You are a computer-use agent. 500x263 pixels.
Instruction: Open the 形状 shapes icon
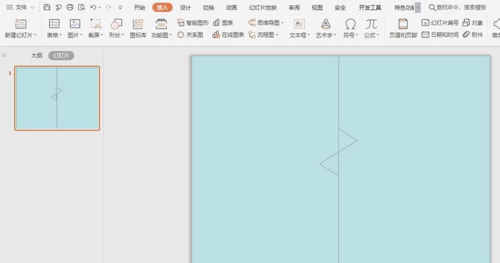coord(116,24)
